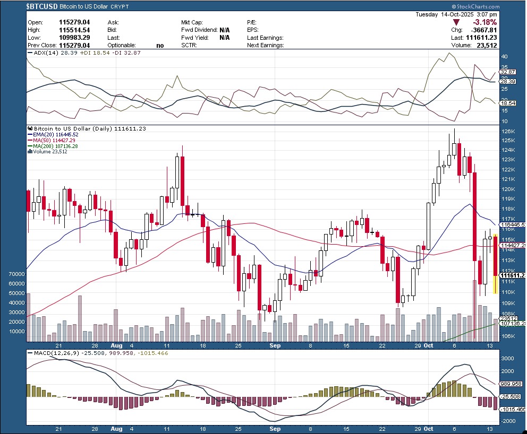Click the red down-triangle change indicator

point(456,23)
